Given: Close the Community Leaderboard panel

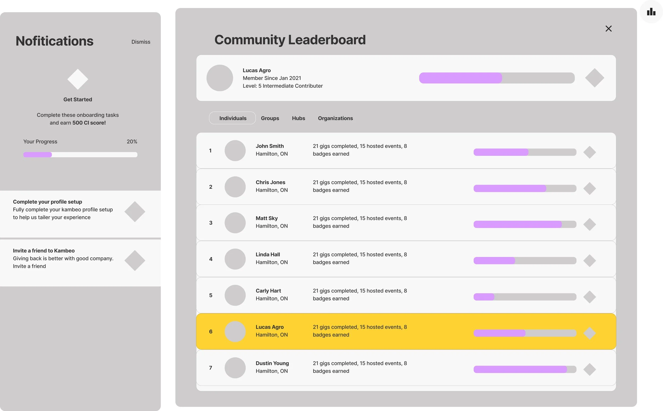Looking at the screenshot, I should (608, 29).
